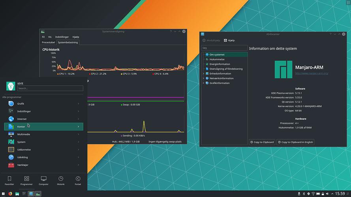Click the Multimedie category icon
The width and height of the screenshot is (351, 197).
(11, 134)
